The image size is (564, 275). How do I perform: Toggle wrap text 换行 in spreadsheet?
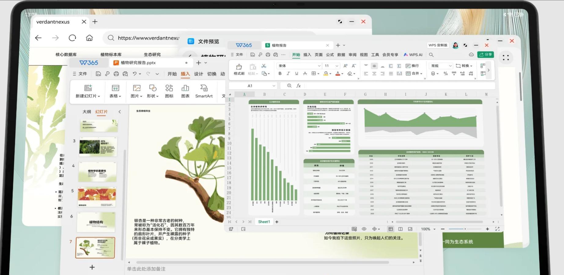click(412, 66)
